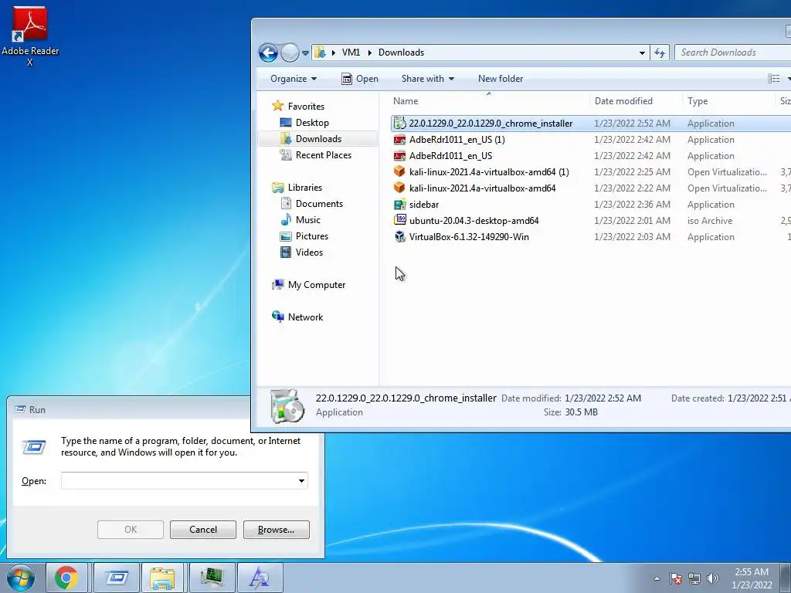Show hidden tray icons arrow
791x593 pixels.
click(x=657, y=578)
